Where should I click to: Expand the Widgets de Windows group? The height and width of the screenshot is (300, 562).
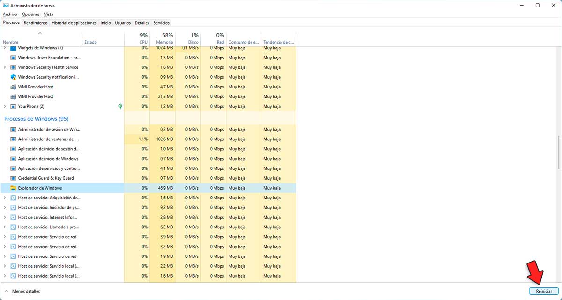(5, 48)
